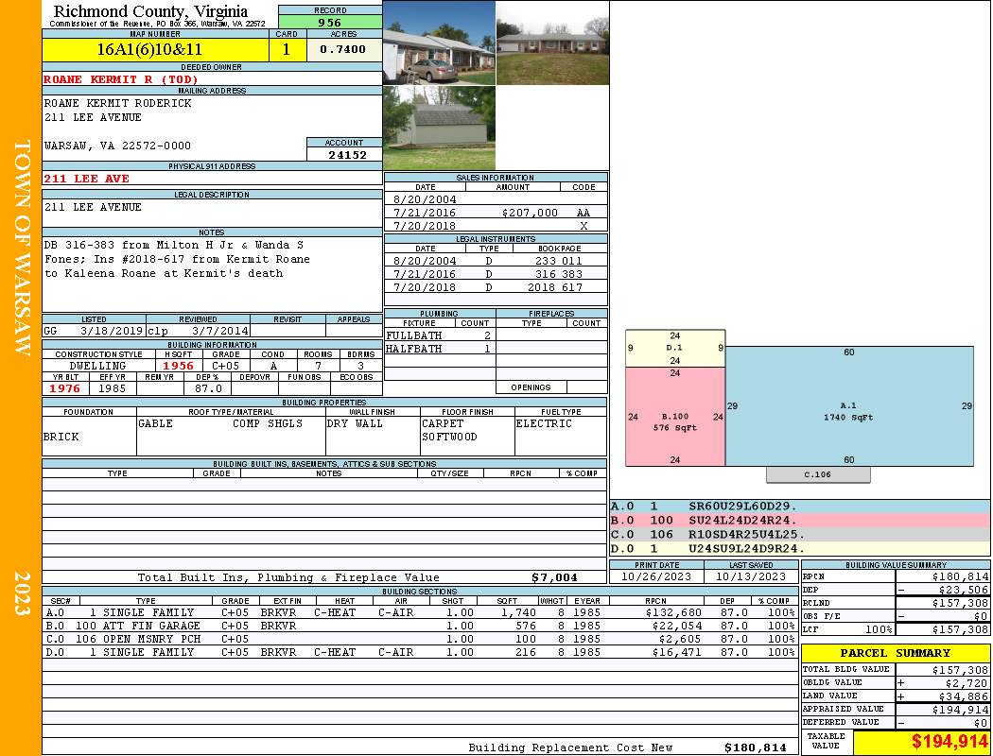Image resolution: width=993 pixels, height=756 pixels.
Task: Select Building Replacement Cost New $180,814
Action: click(756, 747)
